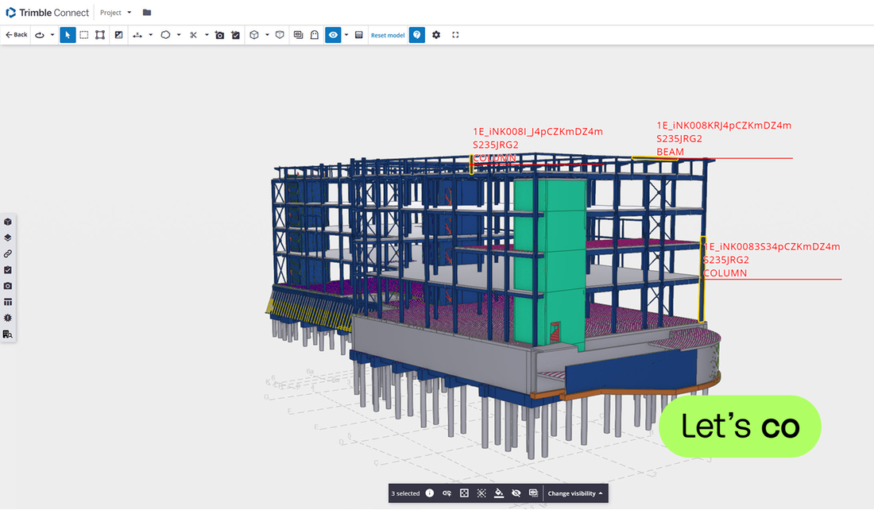874x510 pixels.
Task: Open the Layers panel in sidebar
Action: 8,238
